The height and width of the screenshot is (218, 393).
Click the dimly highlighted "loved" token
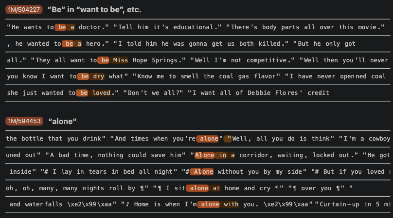[101, 93]
